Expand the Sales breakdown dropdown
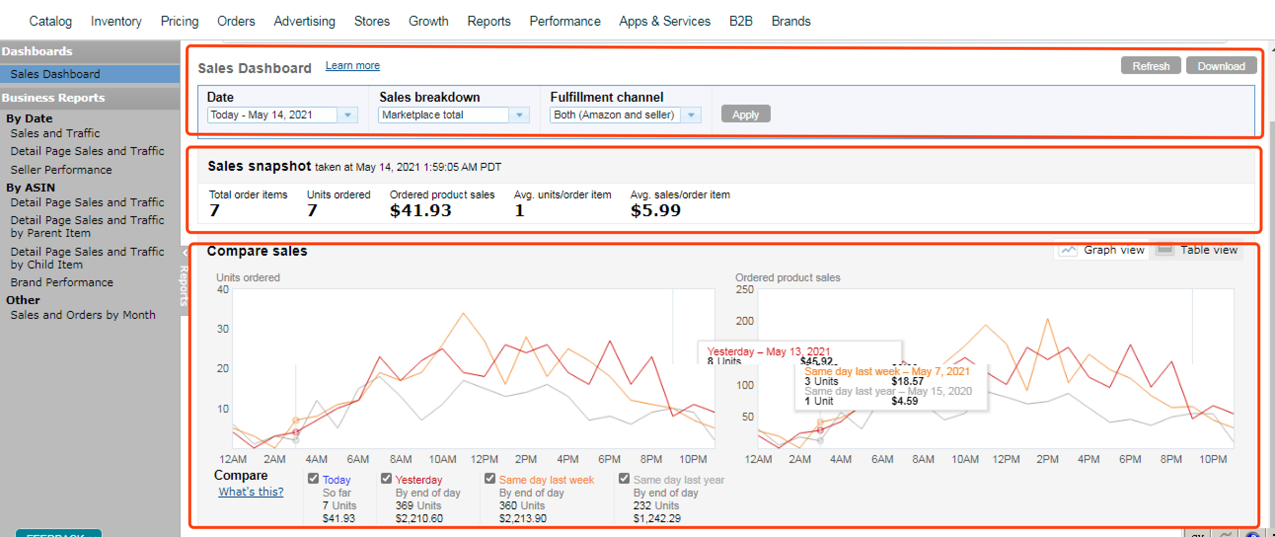This screenshot has height=537, width=1275. 519,115
